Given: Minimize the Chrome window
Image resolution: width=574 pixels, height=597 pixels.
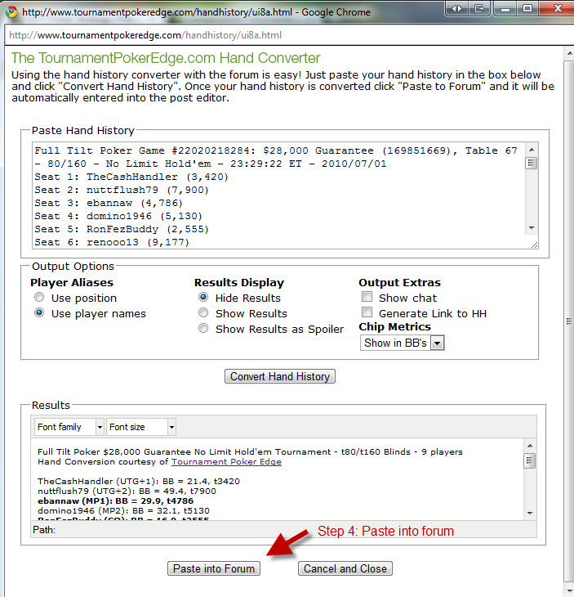Looking at the screenshot, I should [505, 8].
